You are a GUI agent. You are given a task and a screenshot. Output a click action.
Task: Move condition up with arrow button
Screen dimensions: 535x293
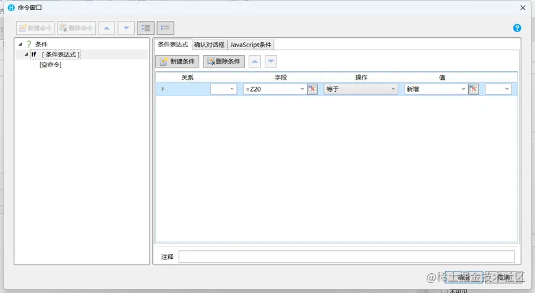tap(255, 61)
